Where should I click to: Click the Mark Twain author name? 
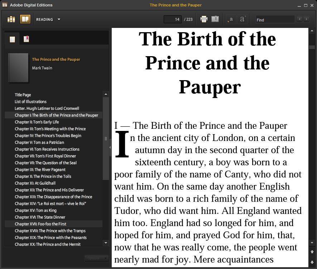[x=42, y=68]
